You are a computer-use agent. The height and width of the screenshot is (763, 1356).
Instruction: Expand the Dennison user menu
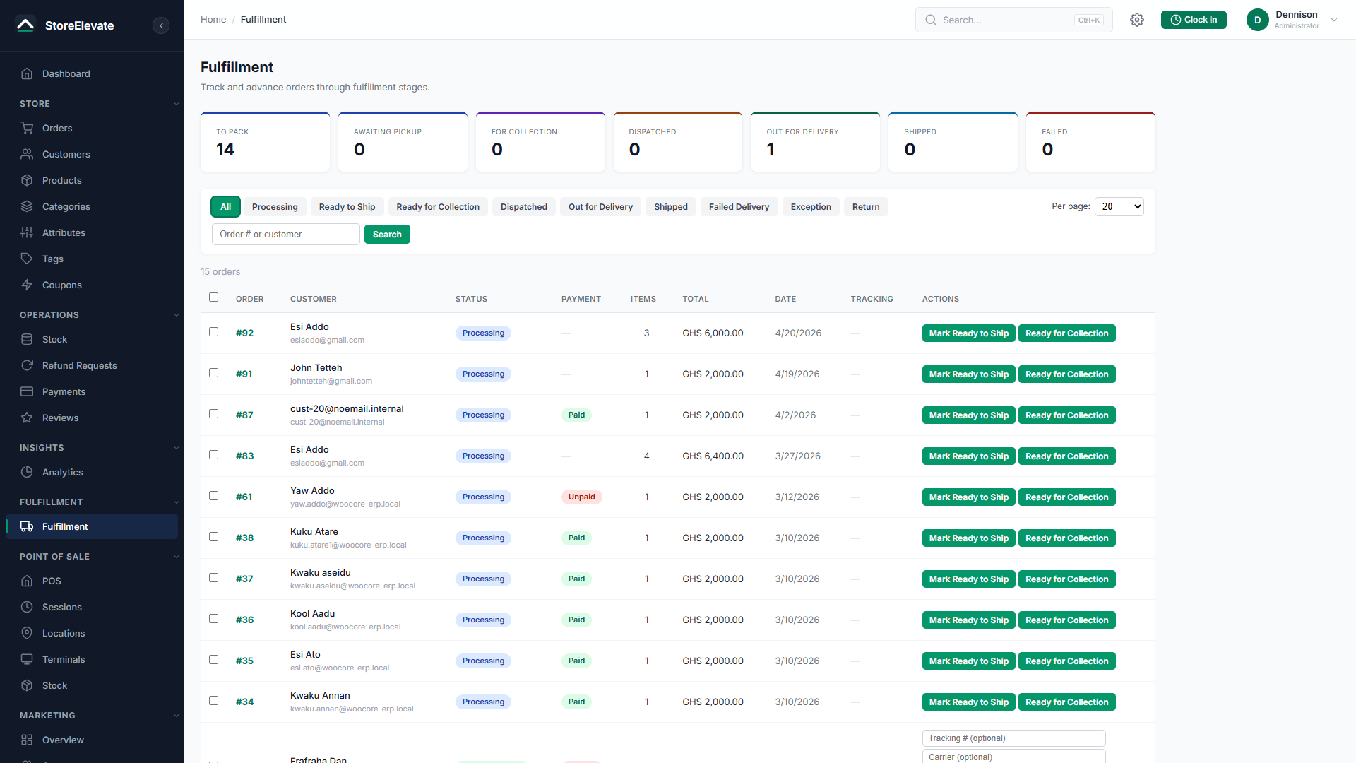1334,20
